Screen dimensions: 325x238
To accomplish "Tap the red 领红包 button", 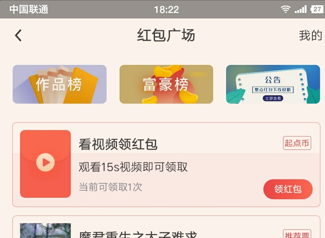I will click(288, 189).
